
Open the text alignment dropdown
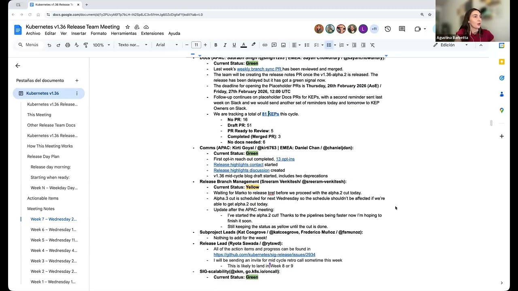[x=297, y=45]
